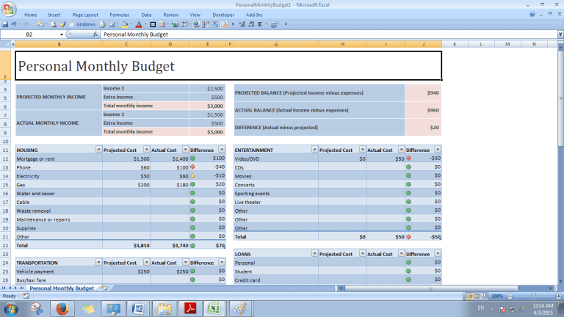Open Housing Projected Cost filter dropdown
The image size is (564, 317).
[x=146, y=150]
